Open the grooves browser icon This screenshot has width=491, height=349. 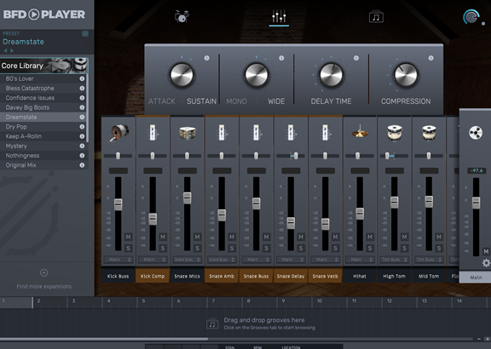pos(376,16)
